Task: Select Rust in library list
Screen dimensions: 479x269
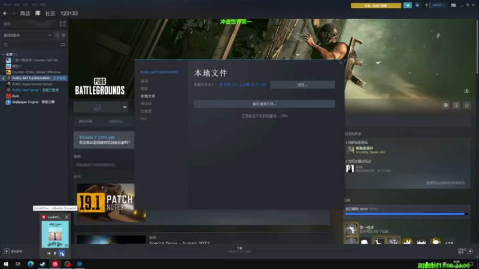Action: tap(16, 96)
